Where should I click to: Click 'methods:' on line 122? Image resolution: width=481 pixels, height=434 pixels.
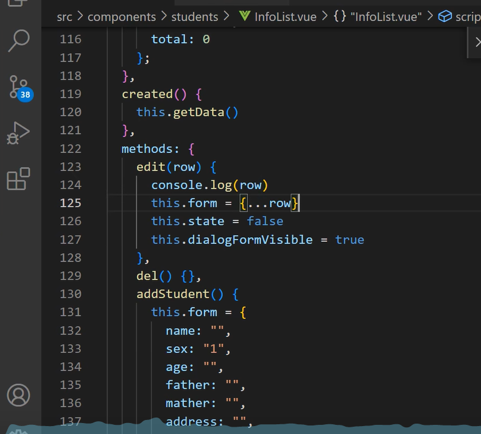pos(150,149)
